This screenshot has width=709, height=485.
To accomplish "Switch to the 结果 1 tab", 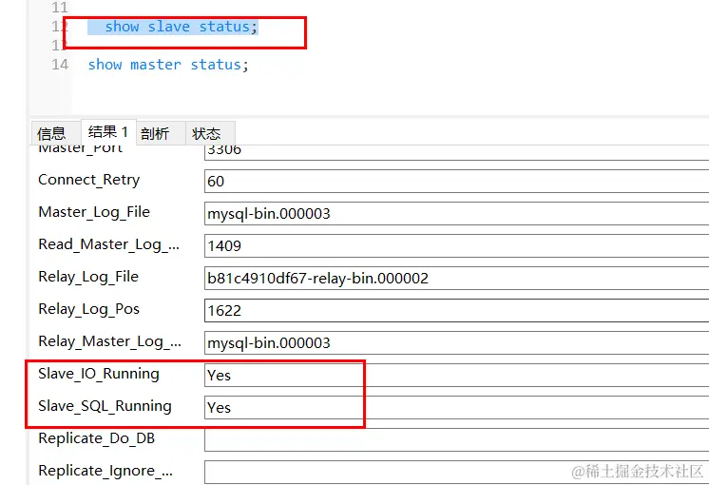I will click(108, 132).
